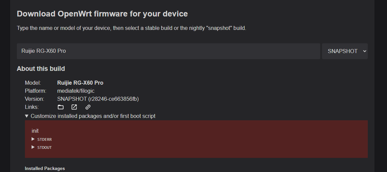
Task: Click the mediatek/filogic platform value
Action: click(76, 91)
